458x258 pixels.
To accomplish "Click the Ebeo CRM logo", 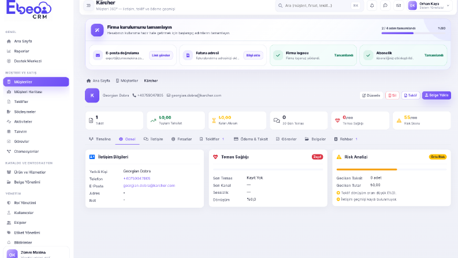I will [29, 10].
